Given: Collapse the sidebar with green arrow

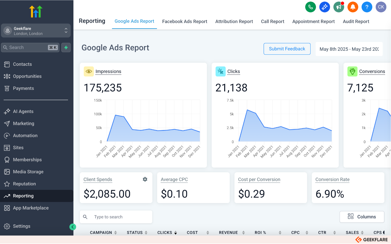Looking at the screenshot, I should [x=73, y=227].
